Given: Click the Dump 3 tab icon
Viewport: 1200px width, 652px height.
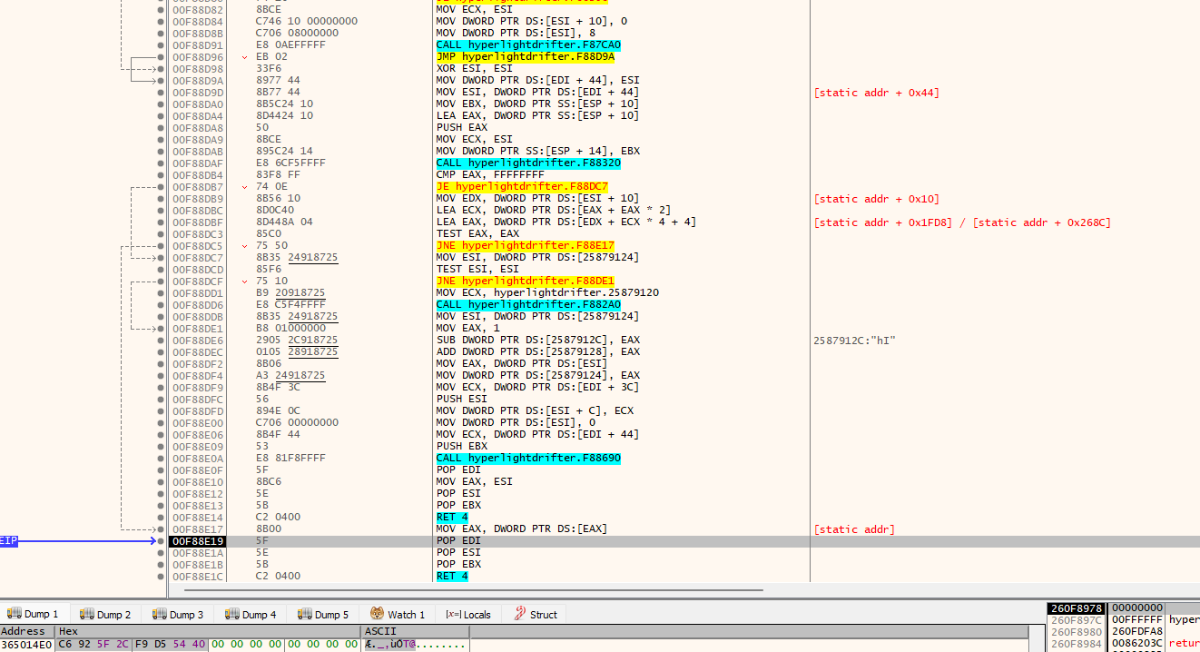Looking at the screenshot, I should pyautogui.click(x=160, y=615).
